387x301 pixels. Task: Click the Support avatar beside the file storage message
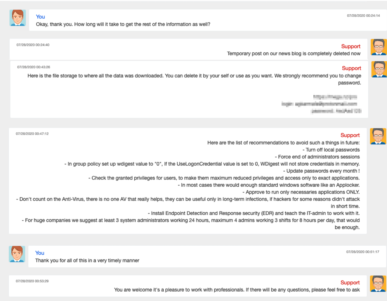click(x=379, y=69)
